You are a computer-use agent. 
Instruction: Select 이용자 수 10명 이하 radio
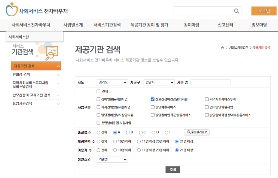pyautogui.click(x=115, y=150)
